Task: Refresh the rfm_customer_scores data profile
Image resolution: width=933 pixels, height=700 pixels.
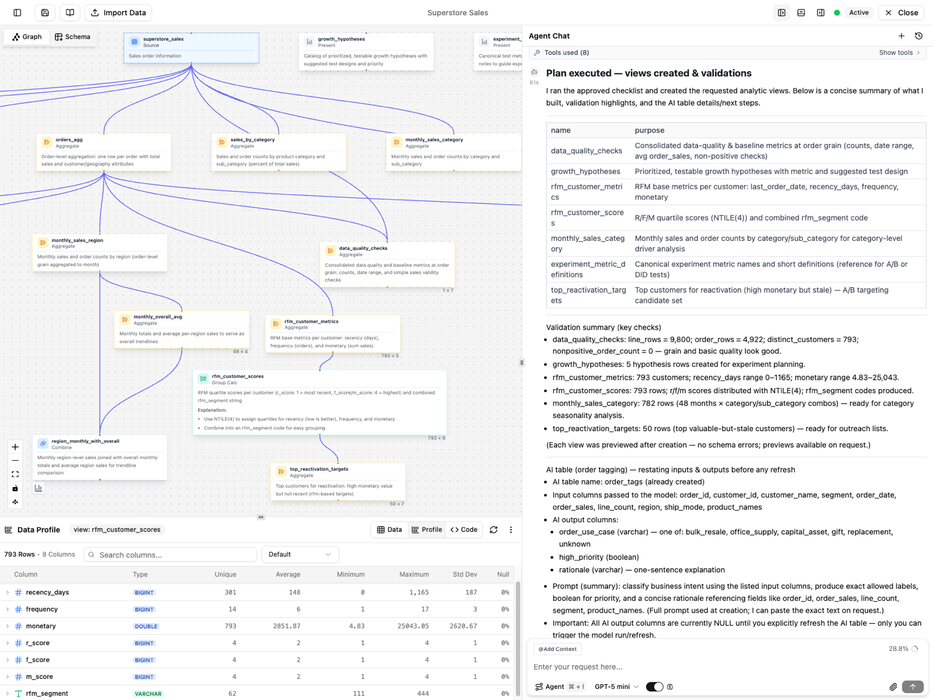Action: 494,530
